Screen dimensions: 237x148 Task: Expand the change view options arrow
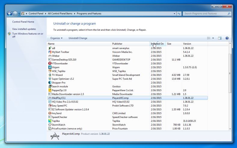click(213, 38)
